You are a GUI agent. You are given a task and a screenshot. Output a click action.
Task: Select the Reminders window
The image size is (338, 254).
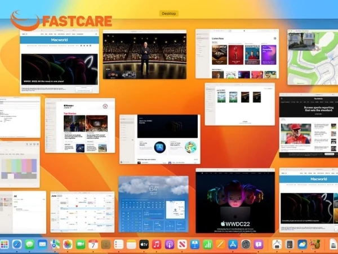23,212
